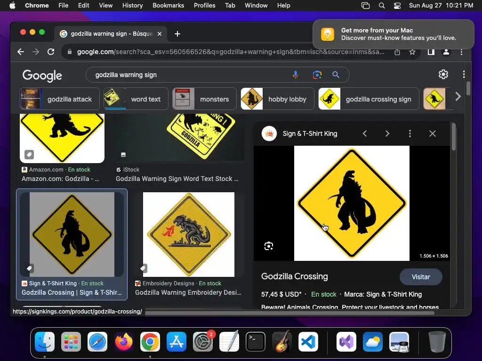Start voice search with the microphone icon
Screen dimensions: 482x361
pos(296,75)
